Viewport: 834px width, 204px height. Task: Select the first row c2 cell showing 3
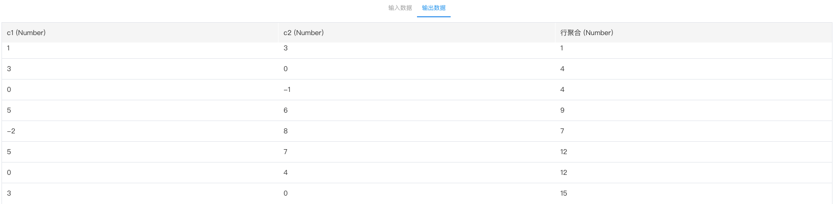[x=417, y=50]
